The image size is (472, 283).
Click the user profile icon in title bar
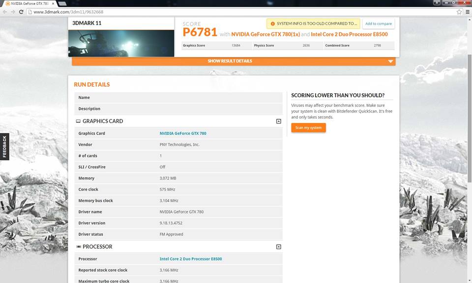[437, 3]
